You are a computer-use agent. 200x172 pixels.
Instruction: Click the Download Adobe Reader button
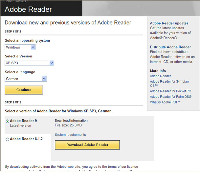pos(87,145)
